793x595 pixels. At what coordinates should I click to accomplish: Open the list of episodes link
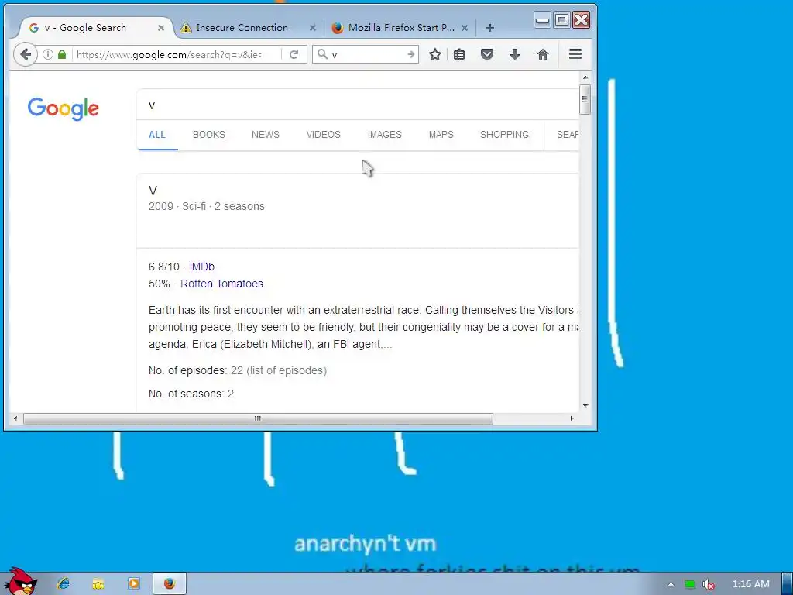tap(287, 370)
